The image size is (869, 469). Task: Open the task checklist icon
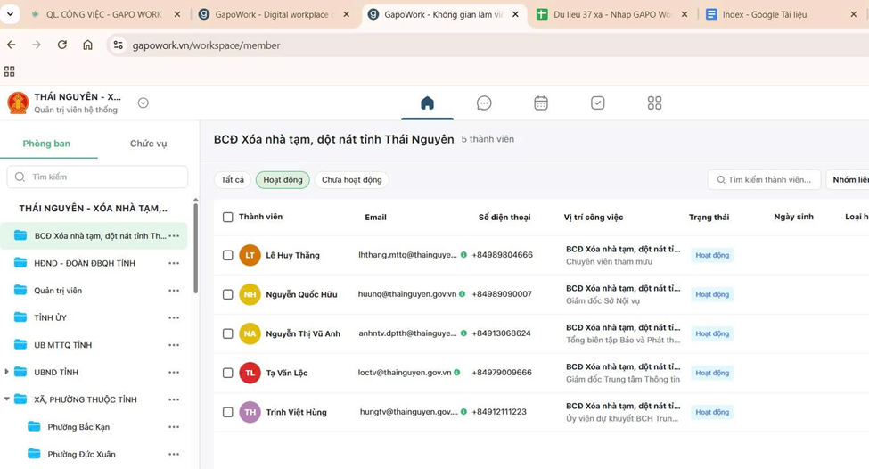tap(598, 103)
